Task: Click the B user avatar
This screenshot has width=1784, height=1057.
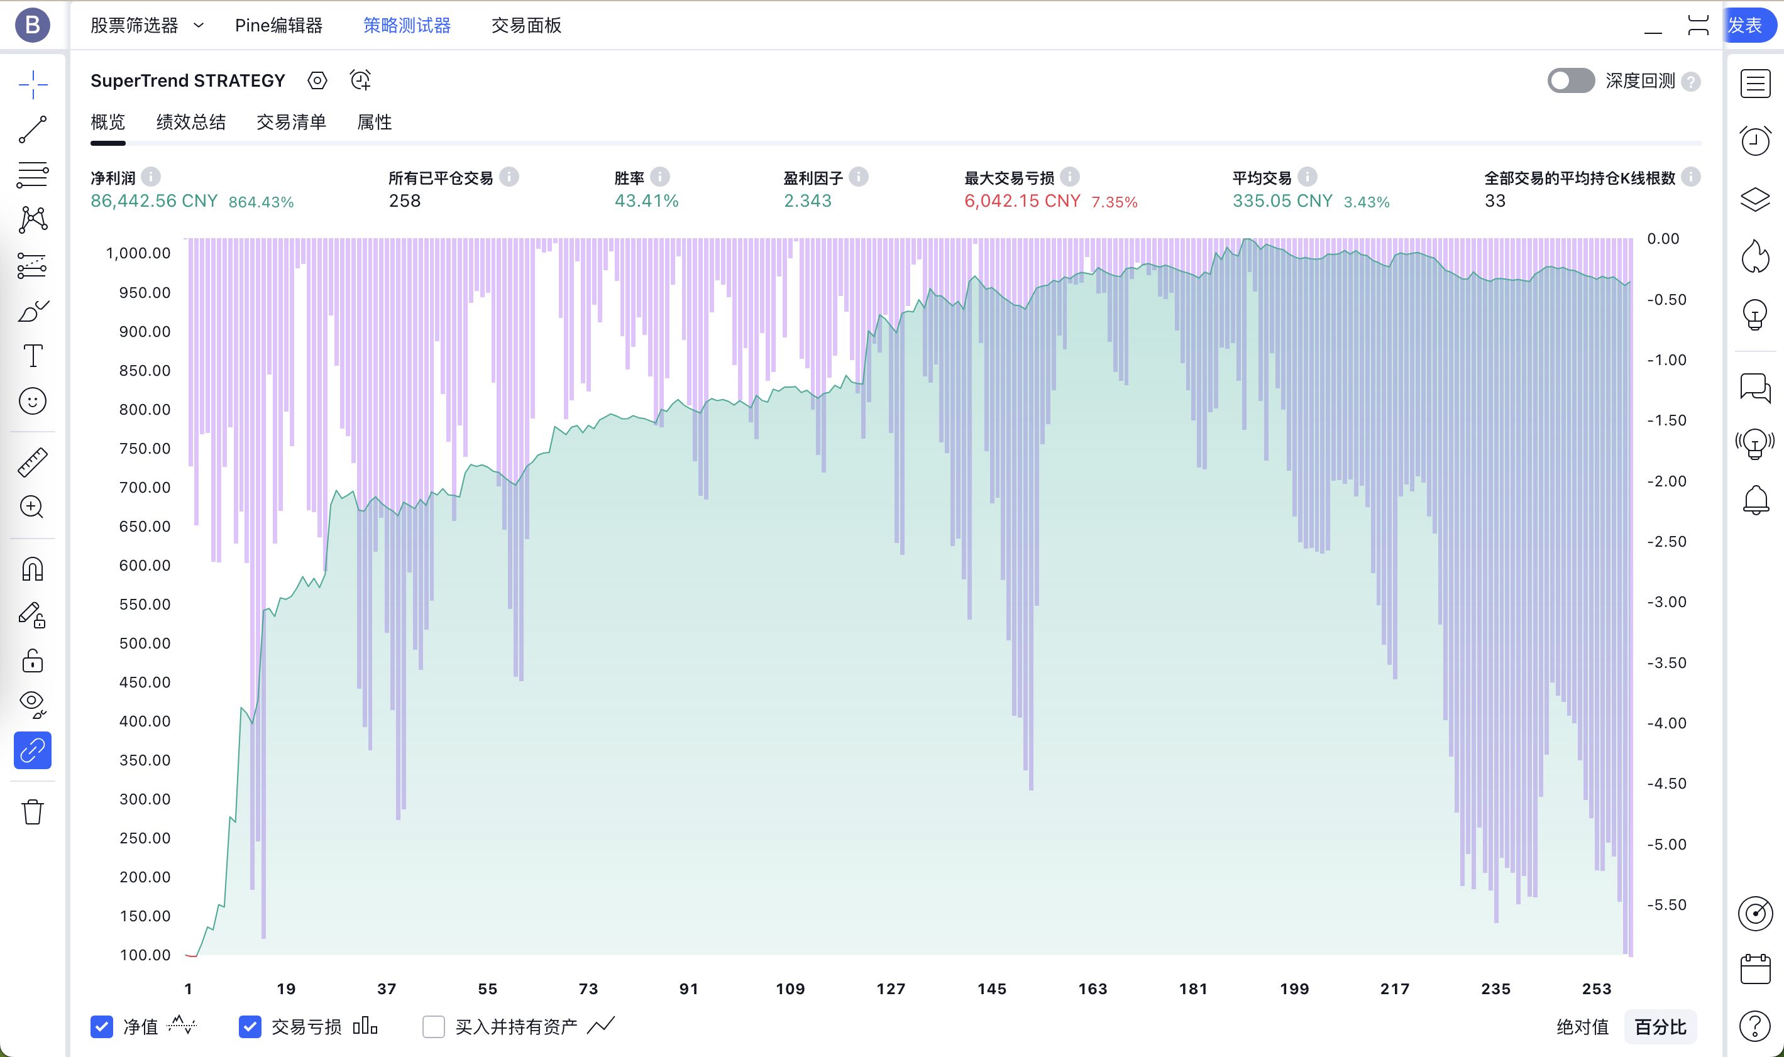Action: point(33,26)
